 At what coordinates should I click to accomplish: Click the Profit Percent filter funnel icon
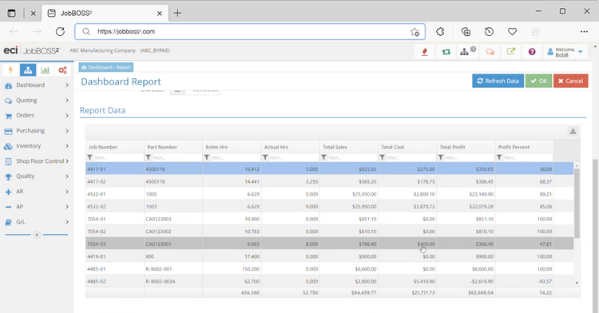tap(499, 157)
